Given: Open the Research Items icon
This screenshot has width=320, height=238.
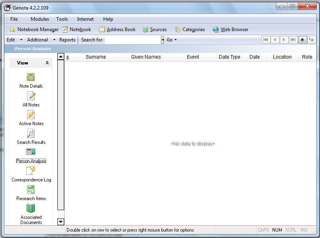Looking at the screenshot, I should 31,189.
